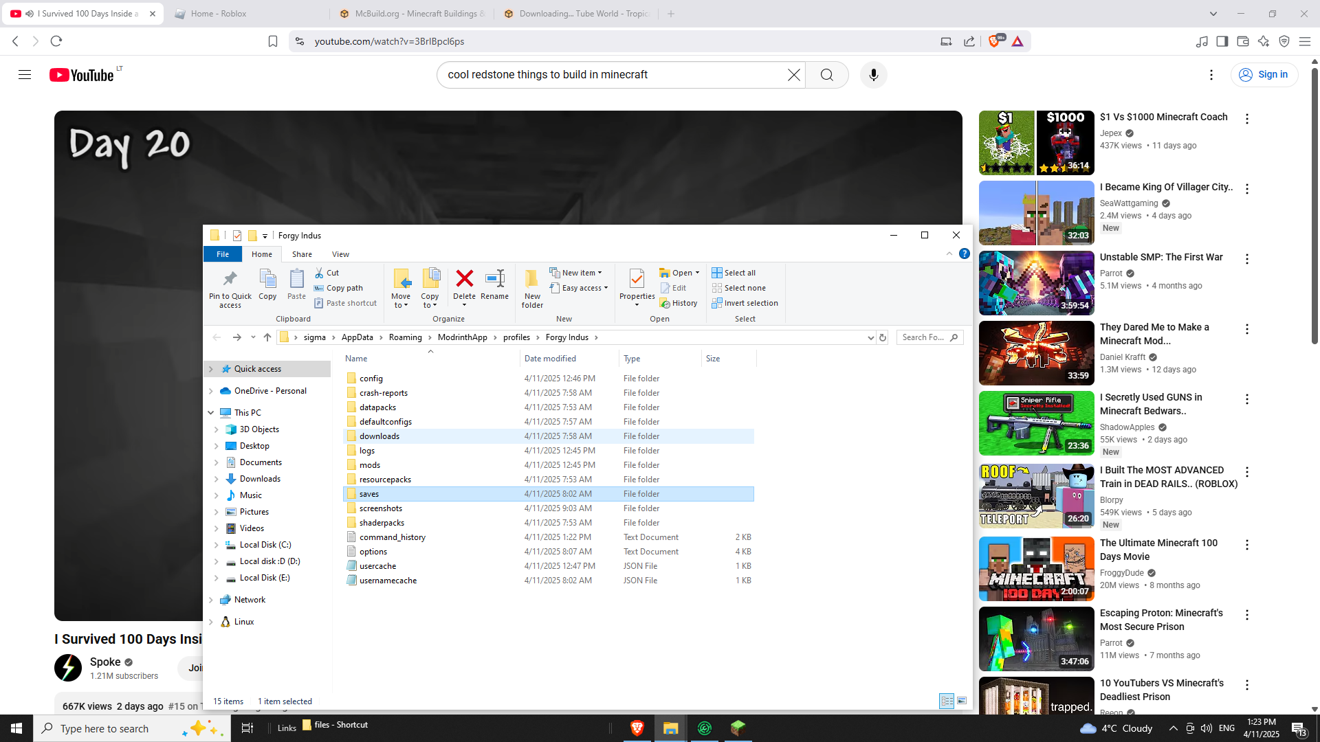Click Select none in ribbon
The width and height of the screenshot is (1320, 742).
(738, 288)
